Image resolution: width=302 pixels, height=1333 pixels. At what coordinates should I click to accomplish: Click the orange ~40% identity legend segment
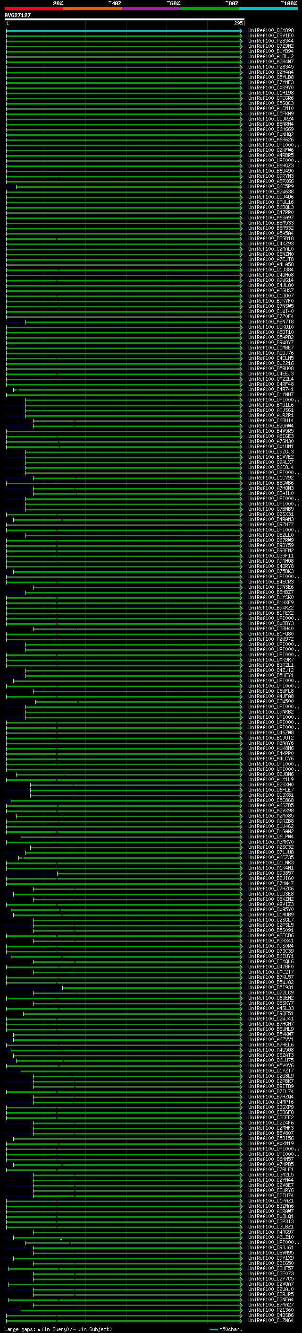[x=92, y=9]
